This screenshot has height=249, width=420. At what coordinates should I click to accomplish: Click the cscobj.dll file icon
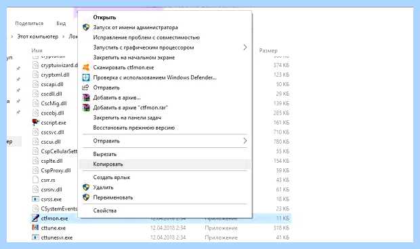click(35, 113)
